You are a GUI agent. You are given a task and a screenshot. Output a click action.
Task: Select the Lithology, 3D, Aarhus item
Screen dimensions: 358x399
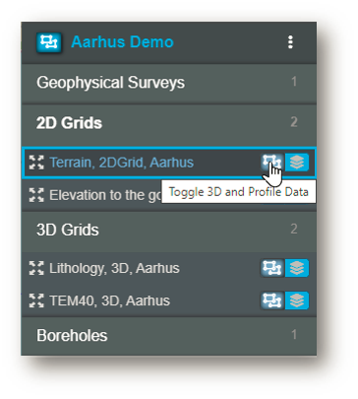[x=114, y=268]
